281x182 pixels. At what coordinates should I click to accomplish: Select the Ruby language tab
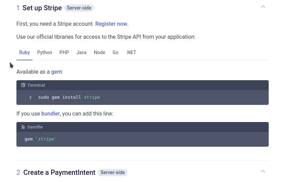(24, 52)
